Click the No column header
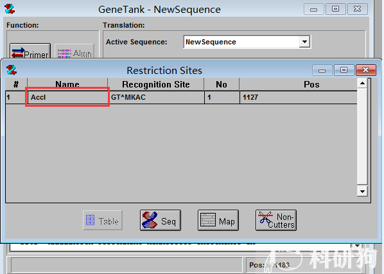 (222, 84)
